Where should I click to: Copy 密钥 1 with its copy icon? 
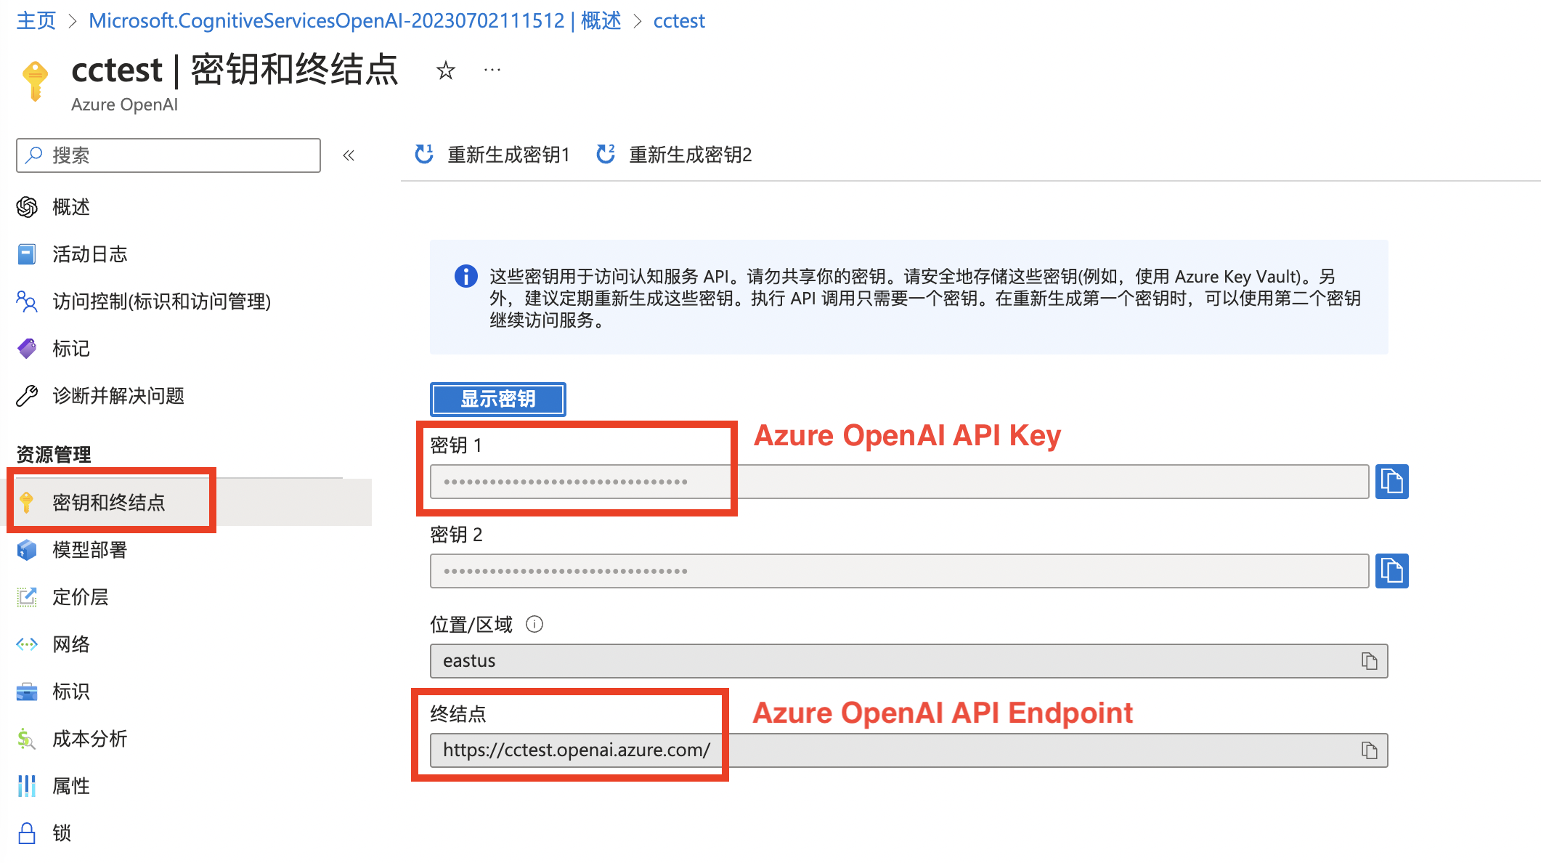pos(1391,482)
